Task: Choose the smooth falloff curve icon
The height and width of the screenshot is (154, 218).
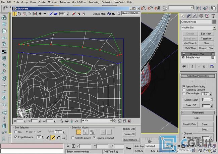Action: 48,138
